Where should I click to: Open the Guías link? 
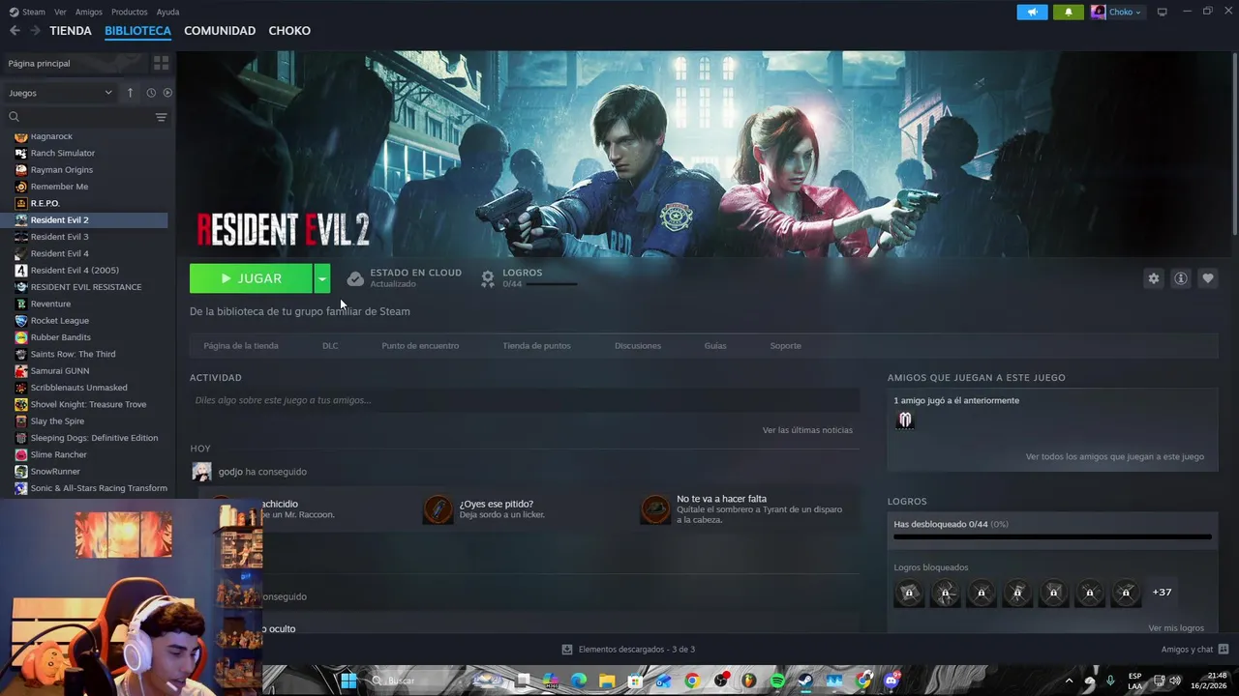point(715,345)
